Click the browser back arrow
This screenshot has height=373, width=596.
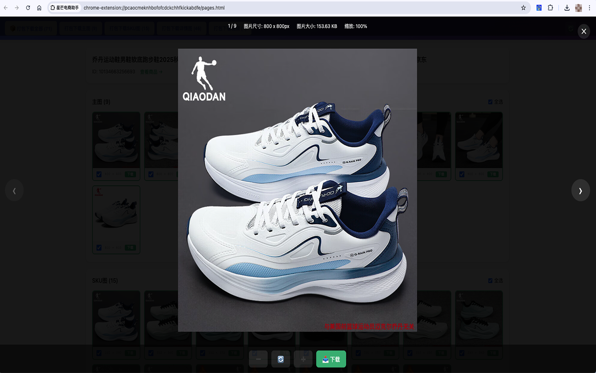[6, 8]
